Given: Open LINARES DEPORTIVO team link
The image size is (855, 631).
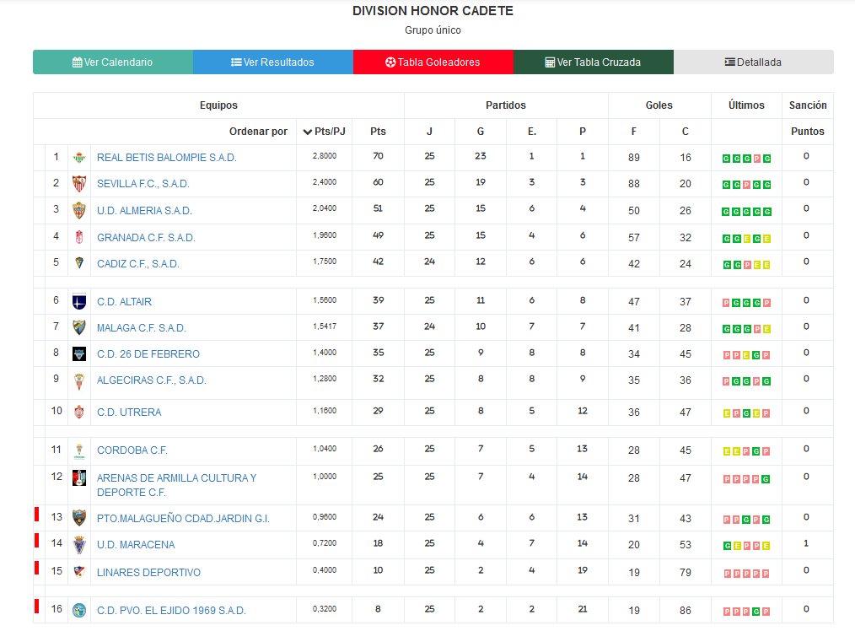Looking at the screenshot, I should pyautogui.click(x=149, y=573).
